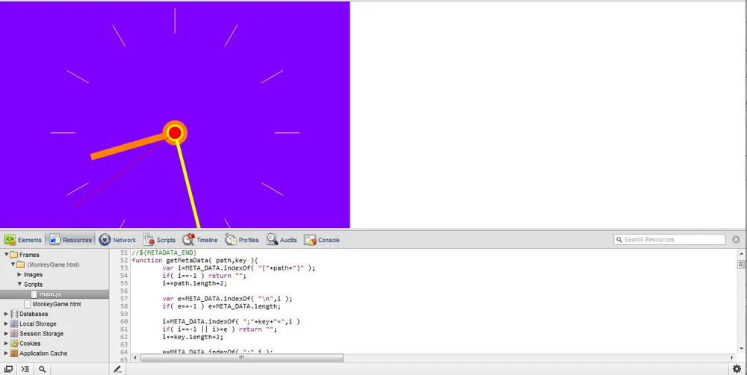The image size is (747, 375).
Task: Select the Images tree label
Action: point(34,274)
